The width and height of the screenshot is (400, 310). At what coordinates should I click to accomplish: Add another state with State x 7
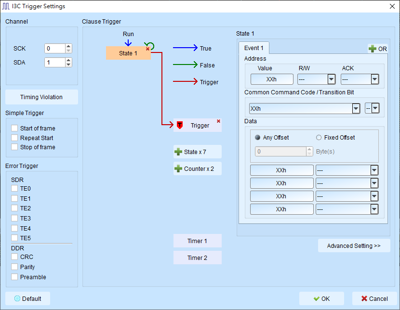click(198, 152)
